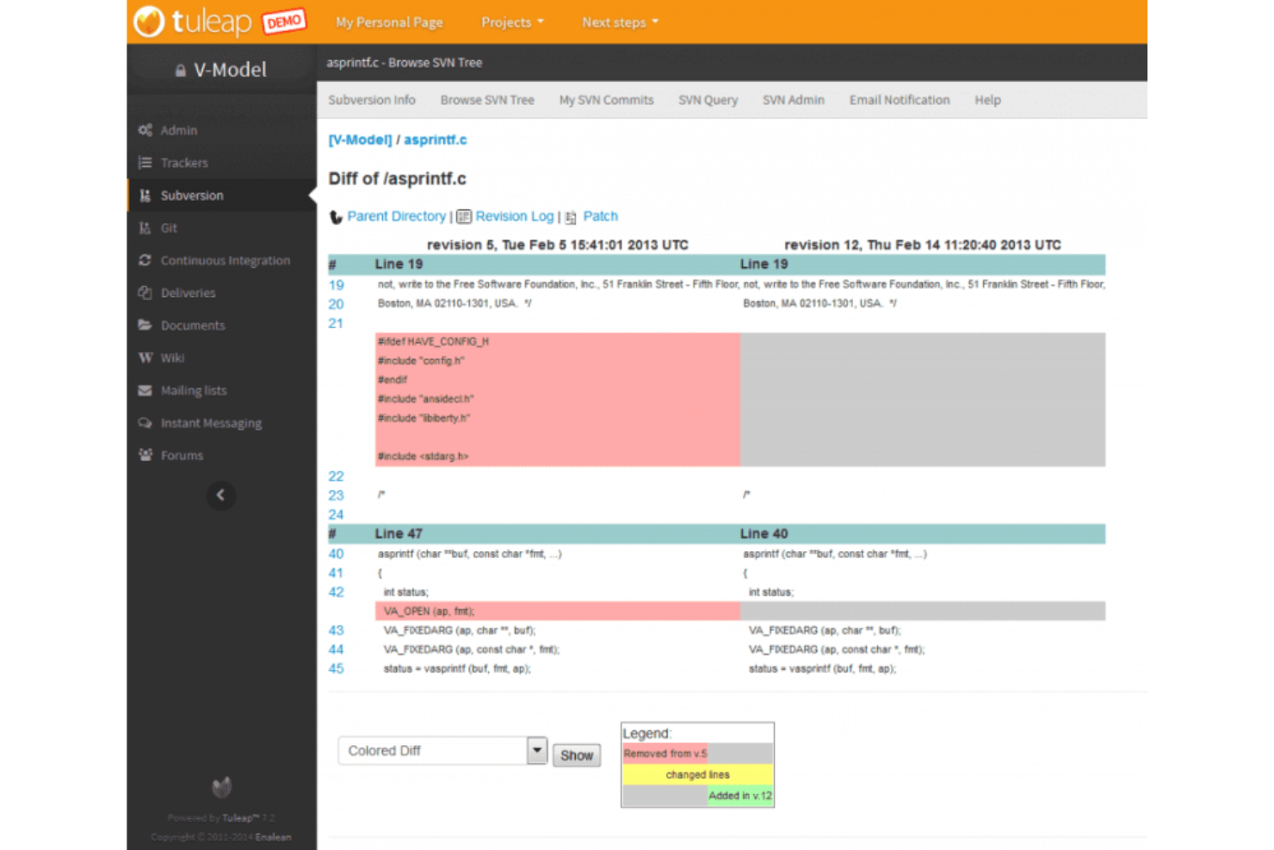The image size is (1274, 850).
Task: Select the Subversion sidebar icon
Action: (x=145, y=195)
